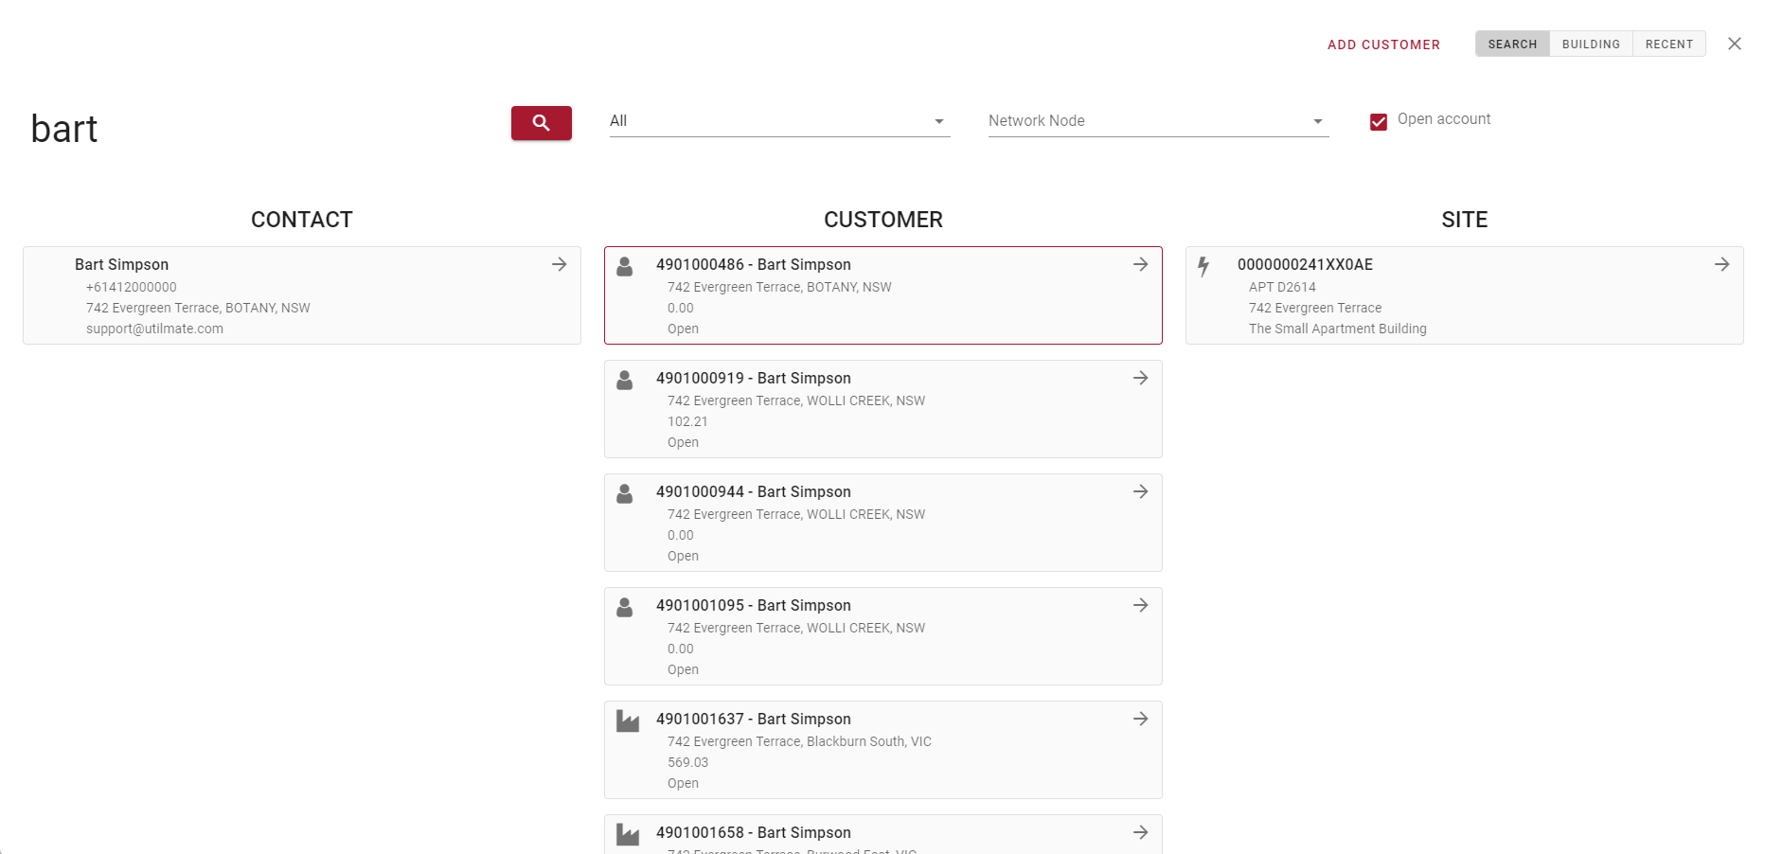Select the '4901001637 - Bart Simpson' title

(754, 719)
